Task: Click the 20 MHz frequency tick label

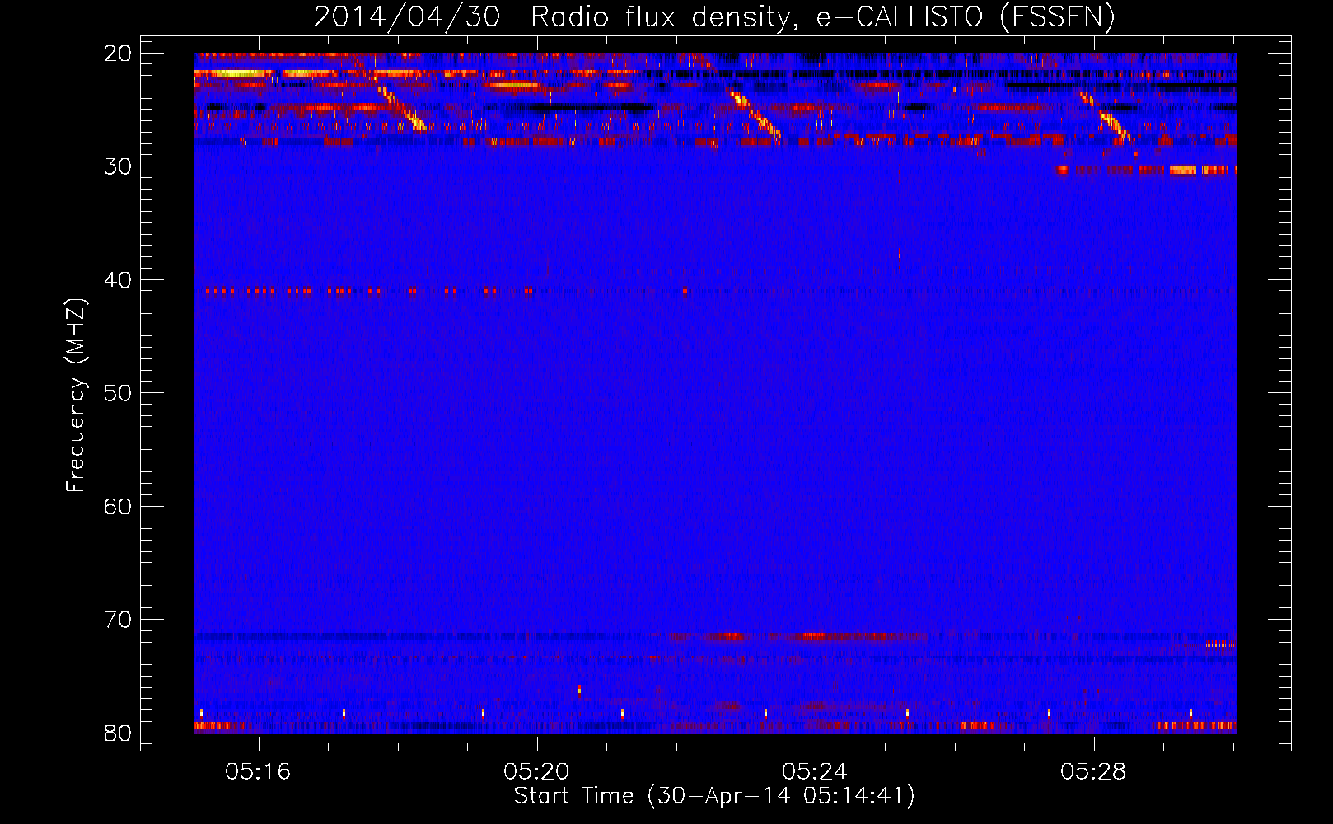Action: coord(118,54)
